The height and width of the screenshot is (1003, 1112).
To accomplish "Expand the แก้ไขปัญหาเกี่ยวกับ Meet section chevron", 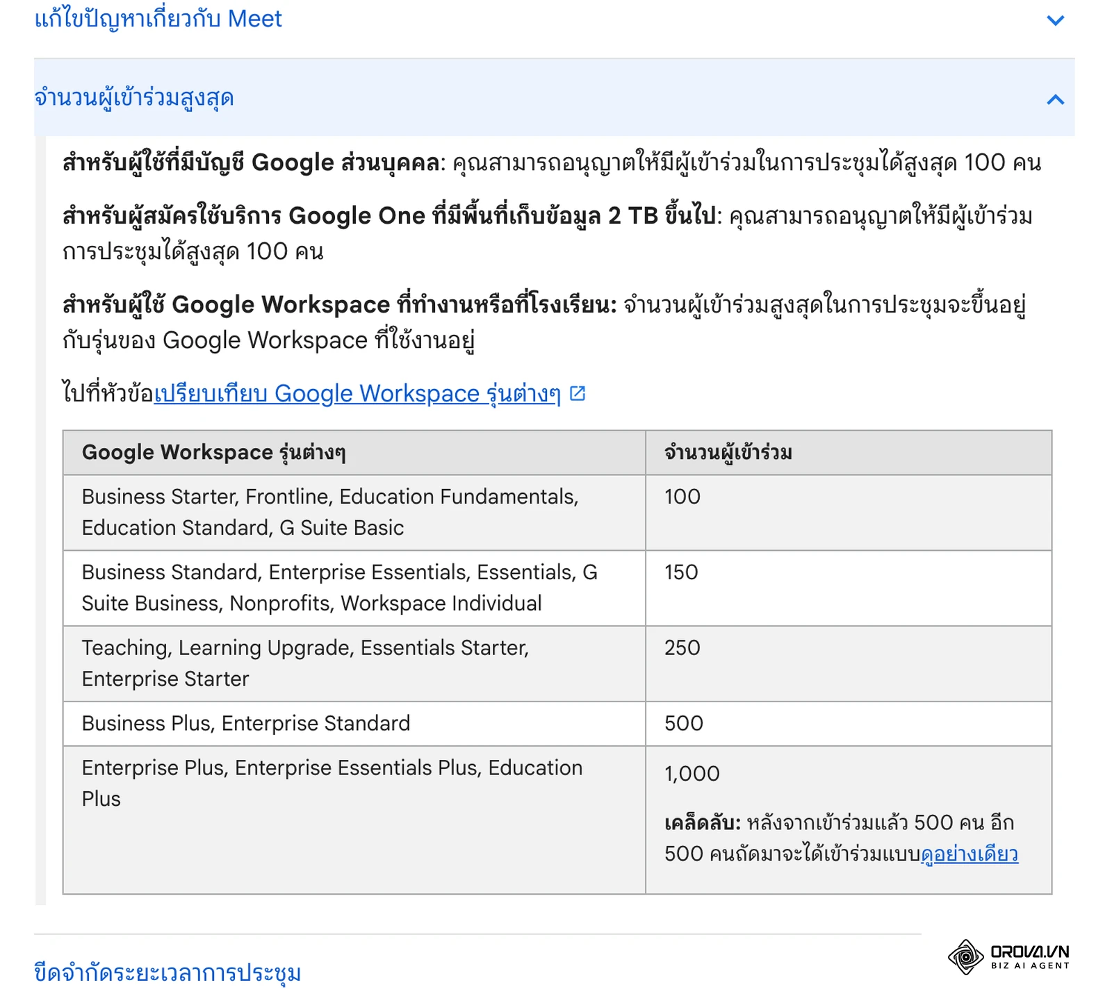I will [x=1055, y=20].
